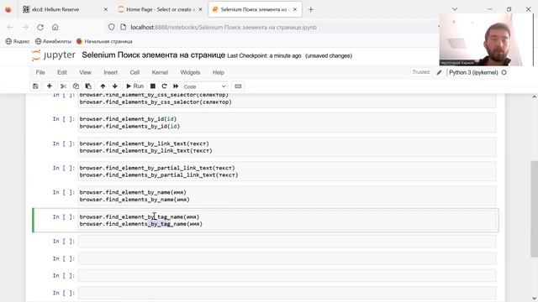This screenshot has width=538, height=302.
Task: Go to browser home page
Action: [x=55, y=27]
